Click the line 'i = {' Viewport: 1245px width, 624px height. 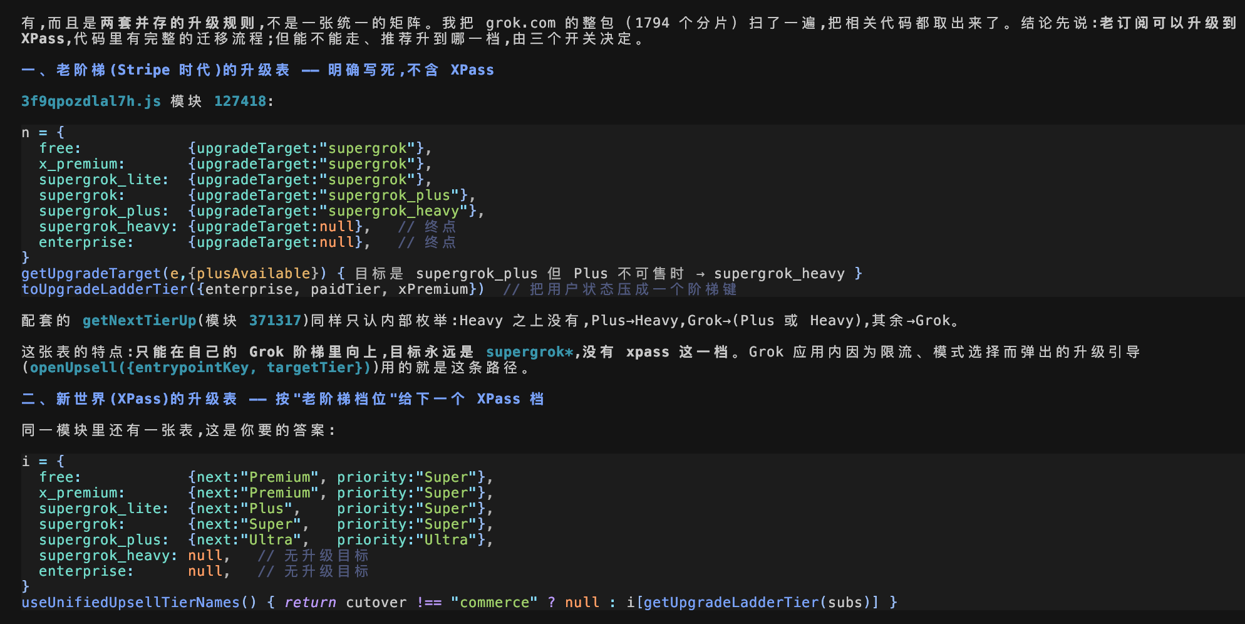[43, 462]
